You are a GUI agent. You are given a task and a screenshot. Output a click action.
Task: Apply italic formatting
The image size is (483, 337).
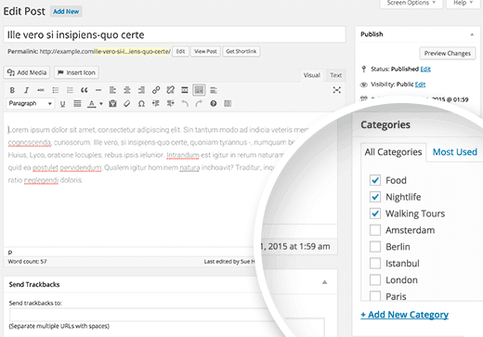point(26,90)
